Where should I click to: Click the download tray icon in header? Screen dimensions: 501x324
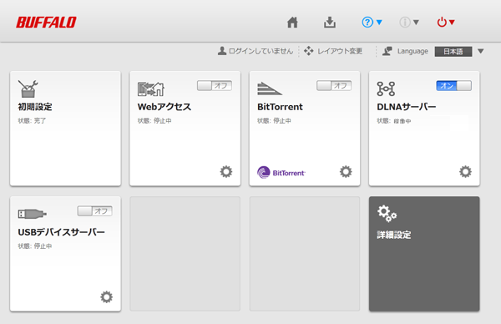(x=330, y=23)
